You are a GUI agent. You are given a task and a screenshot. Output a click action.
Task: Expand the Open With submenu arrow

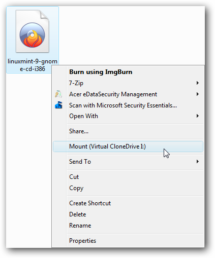[197, 116]
